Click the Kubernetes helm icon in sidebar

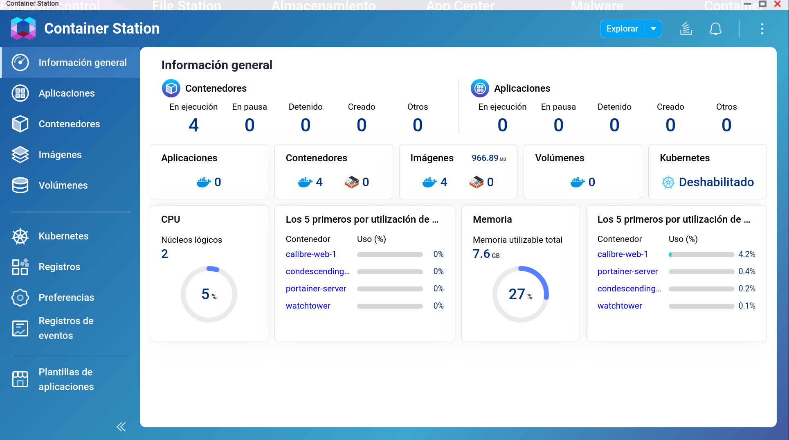tap(20, 236)
